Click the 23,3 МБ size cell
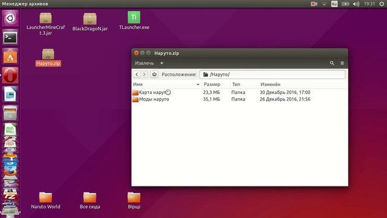The width and height of the screenshot is (387, 218). [211, 93]
